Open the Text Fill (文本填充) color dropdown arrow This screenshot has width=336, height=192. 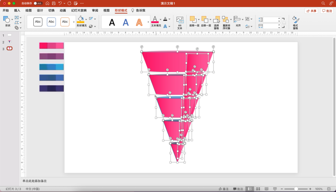[161, 19]
